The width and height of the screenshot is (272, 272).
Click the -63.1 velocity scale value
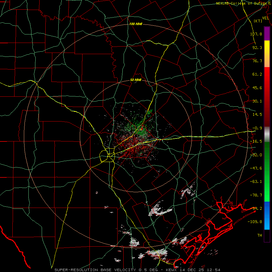pyautogui.click(x=256, y=182)
